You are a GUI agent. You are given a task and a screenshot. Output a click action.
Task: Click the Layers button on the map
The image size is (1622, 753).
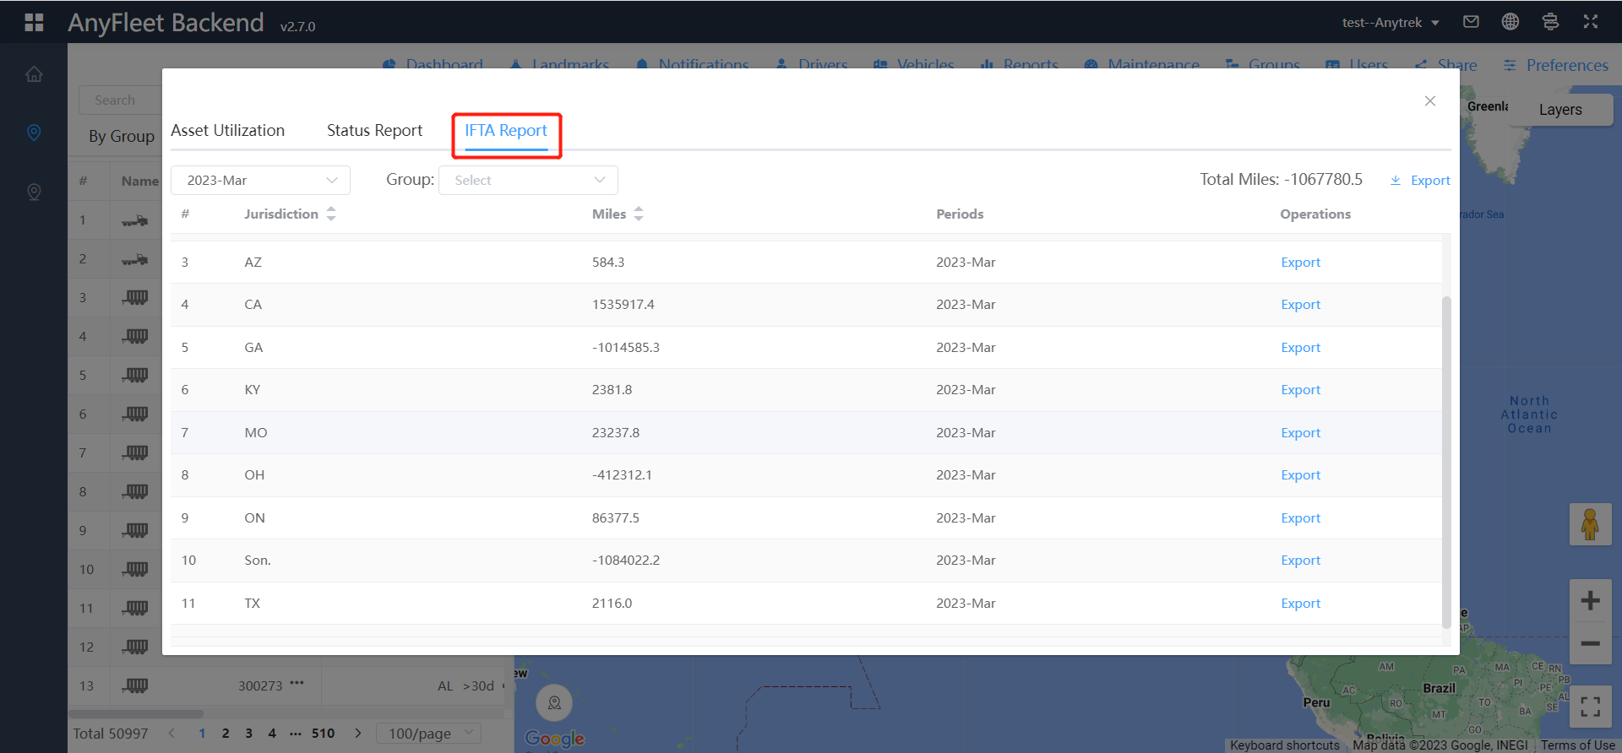click(1560, 110)
